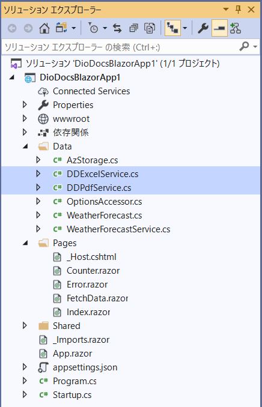Click the pending changes filter clock icon
This screenshot has height=407, width=262.
click(x=93, y=28)
